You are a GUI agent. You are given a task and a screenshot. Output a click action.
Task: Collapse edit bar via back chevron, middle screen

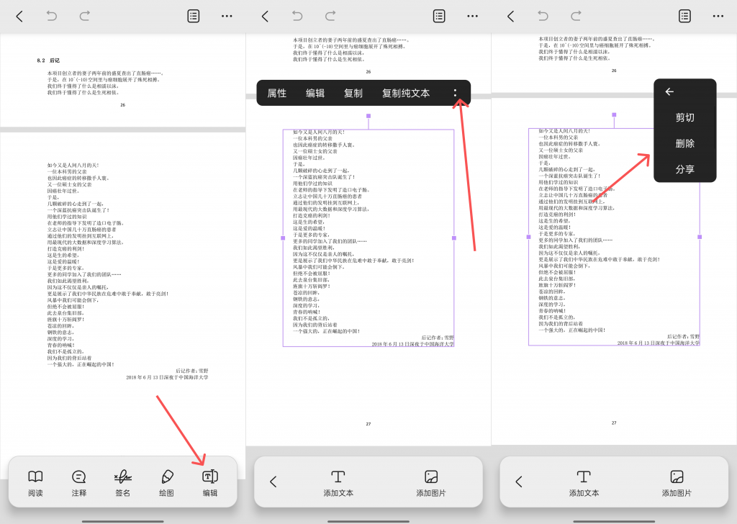[273, 482]
